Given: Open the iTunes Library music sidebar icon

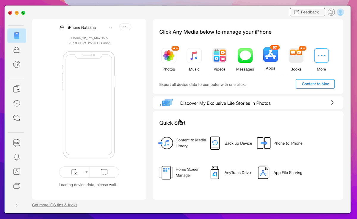Looking at the screenshot, I should [17, 64].
